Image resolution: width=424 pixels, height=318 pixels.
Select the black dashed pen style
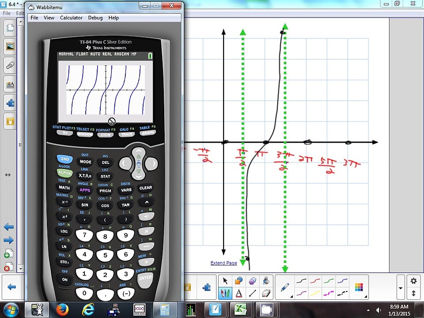pos(343,293)
